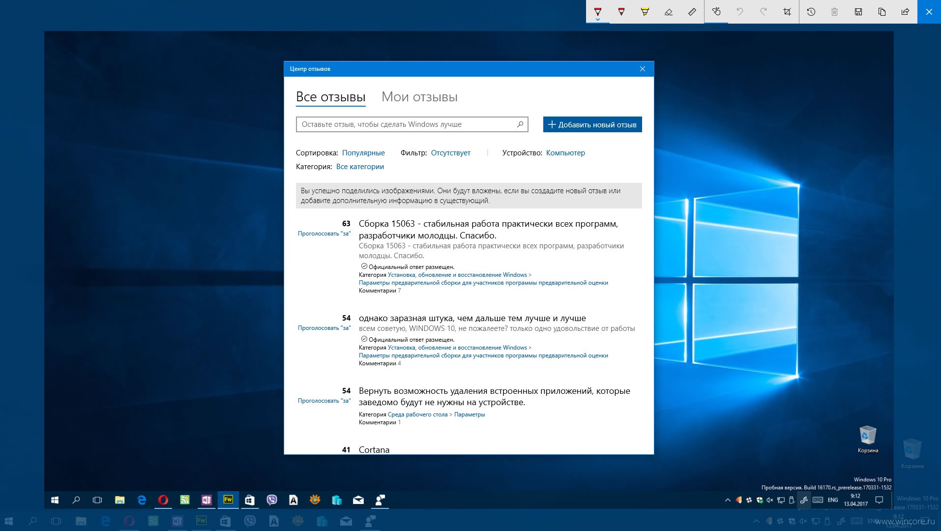Open category link under Сборка 15063 feedback
This screenshot has width=941, height=531.
(x=457, y=275)
